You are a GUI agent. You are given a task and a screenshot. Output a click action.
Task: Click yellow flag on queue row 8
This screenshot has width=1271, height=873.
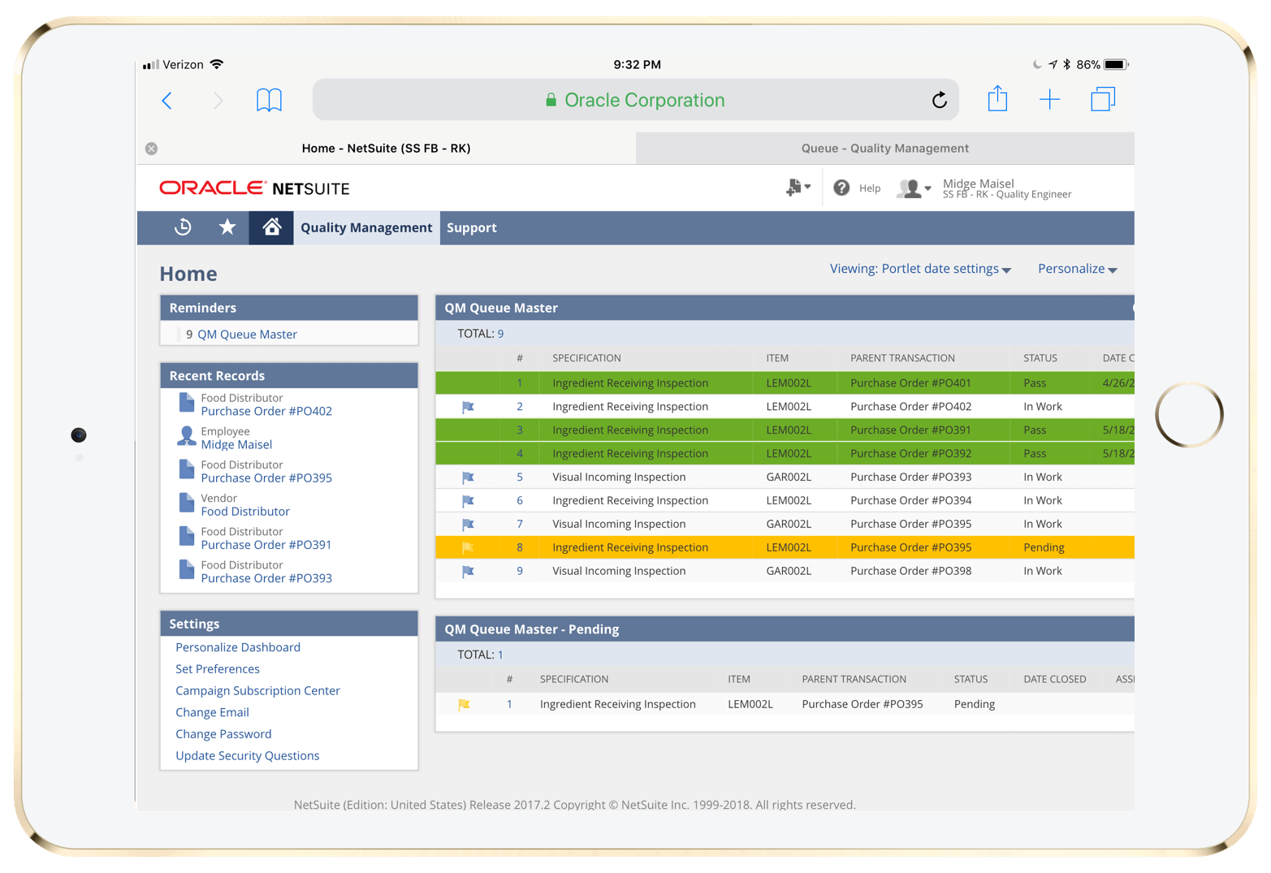click(468, 548)
